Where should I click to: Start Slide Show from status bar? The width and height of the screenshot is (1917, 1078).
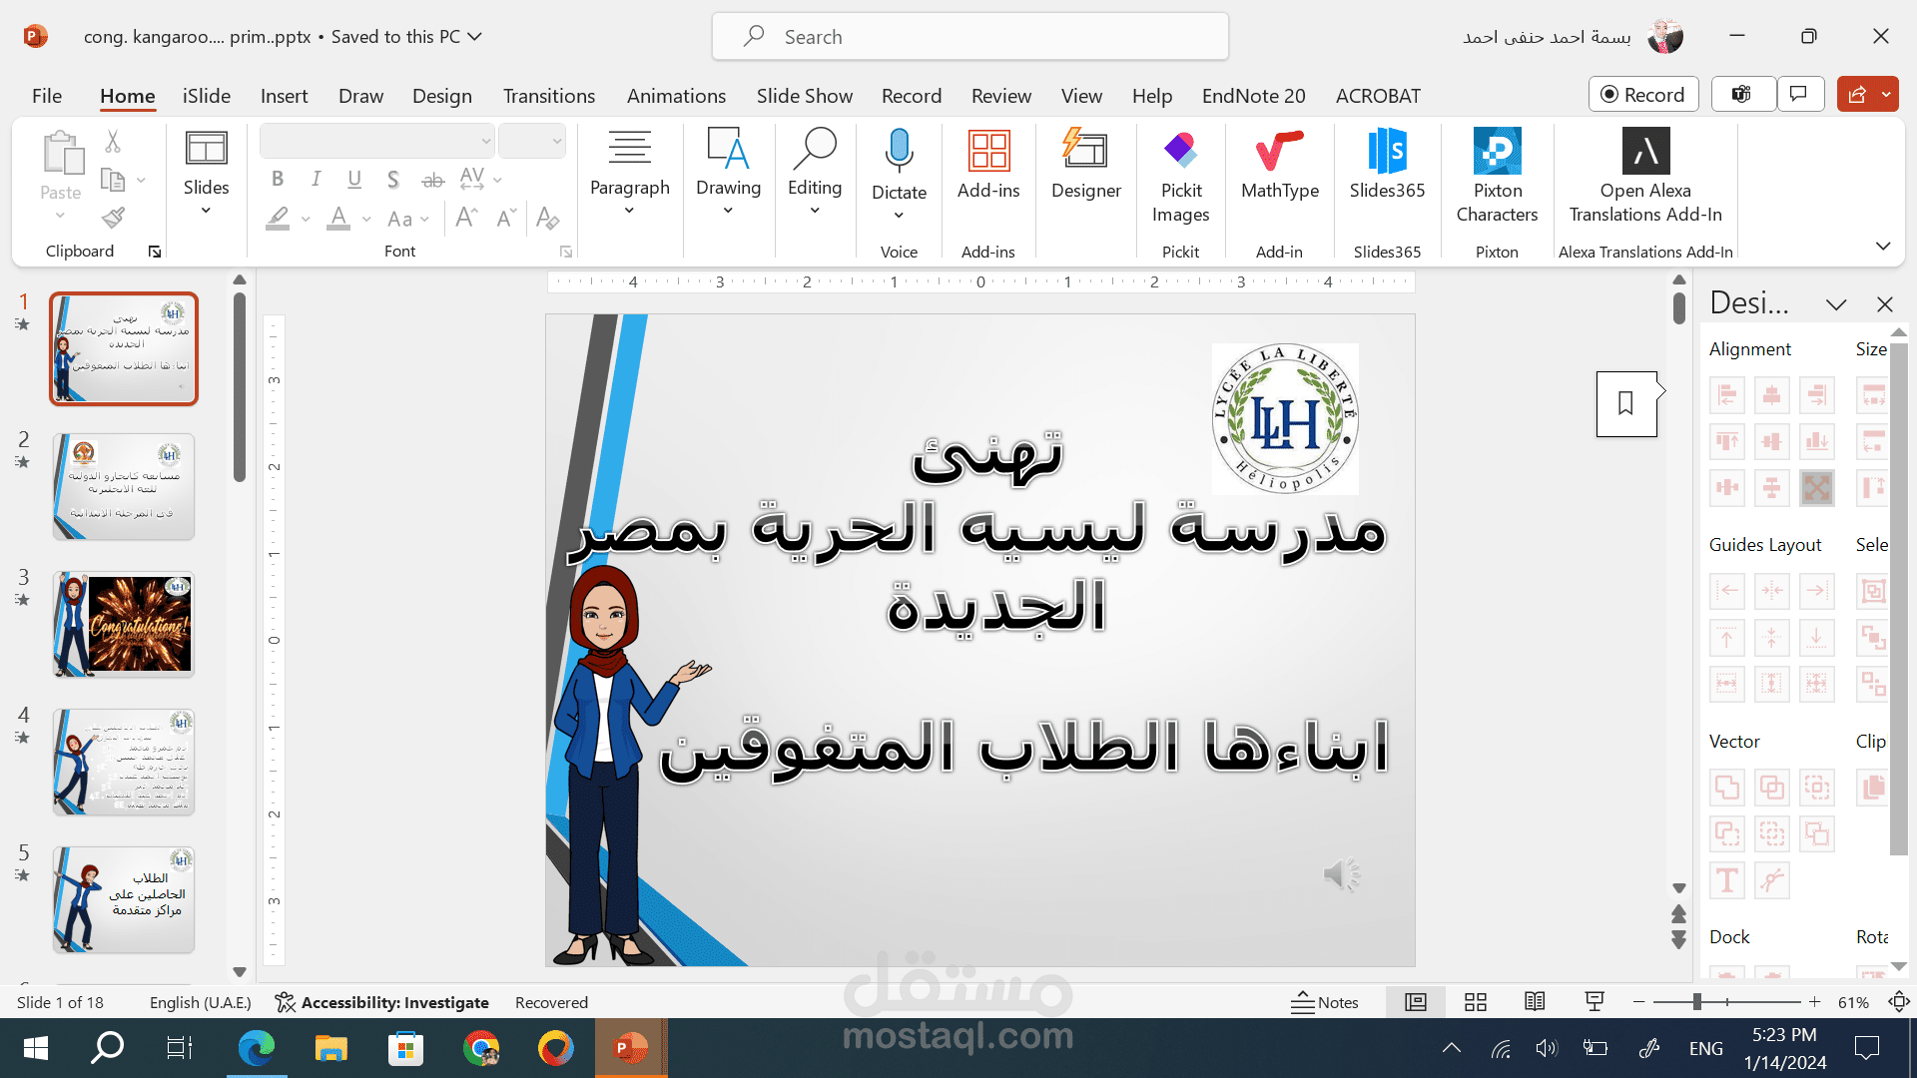click(1595, 1002)
